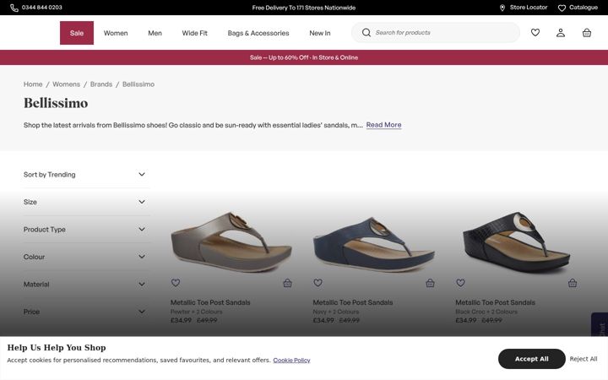Expand the Material filter

pos(84,285)
